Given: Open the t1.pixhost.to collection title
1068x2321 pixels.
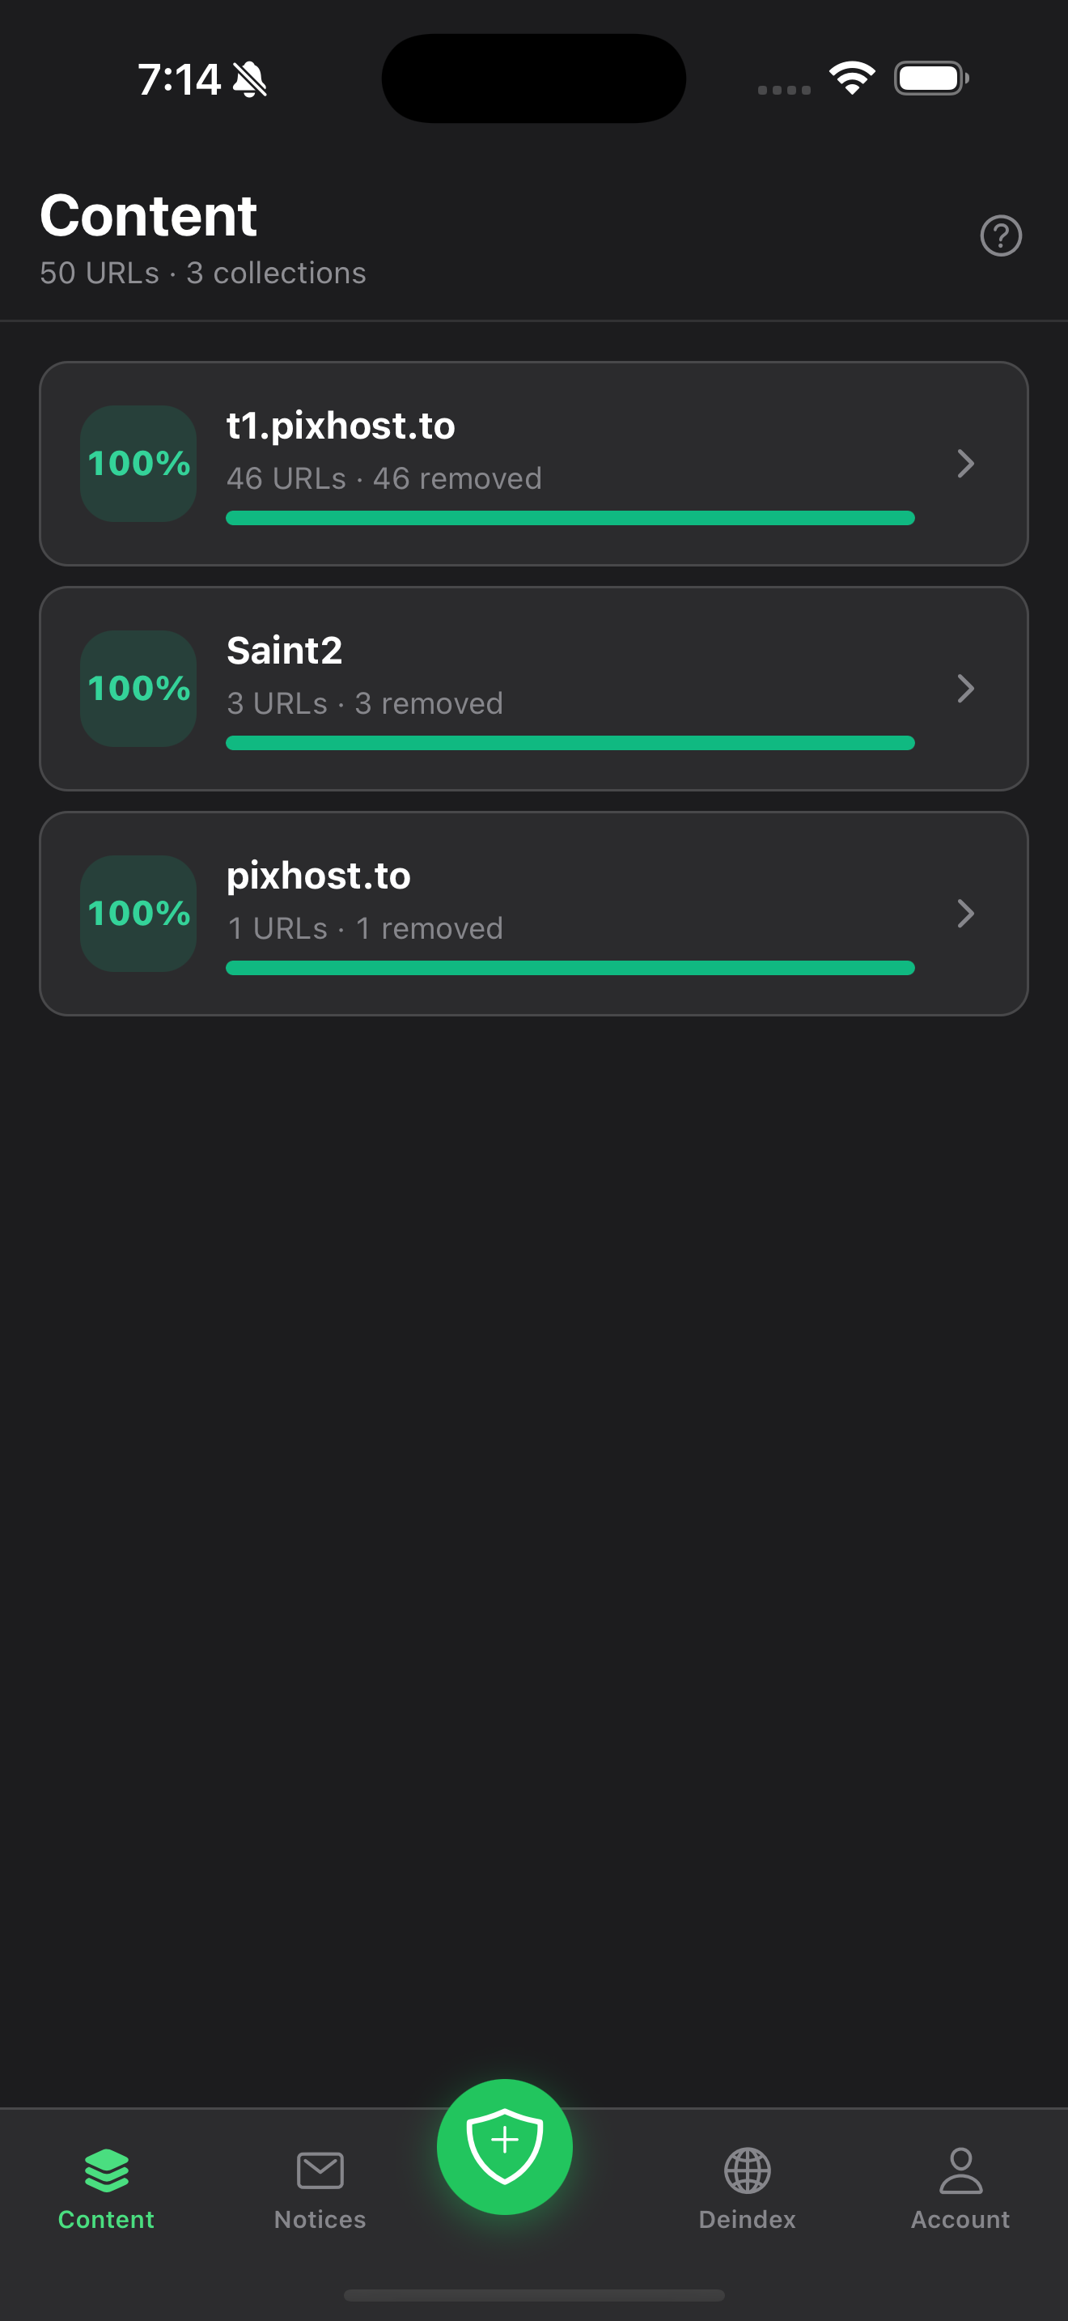Looking at the screenshot, I should tap(341, 426).
